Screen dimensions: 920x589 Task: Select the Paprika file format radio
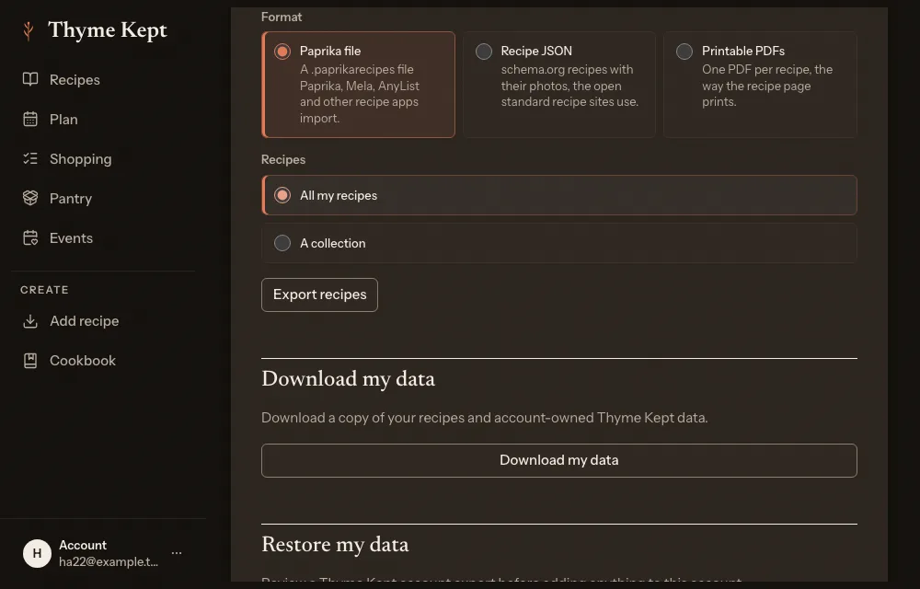coord(282,52)
